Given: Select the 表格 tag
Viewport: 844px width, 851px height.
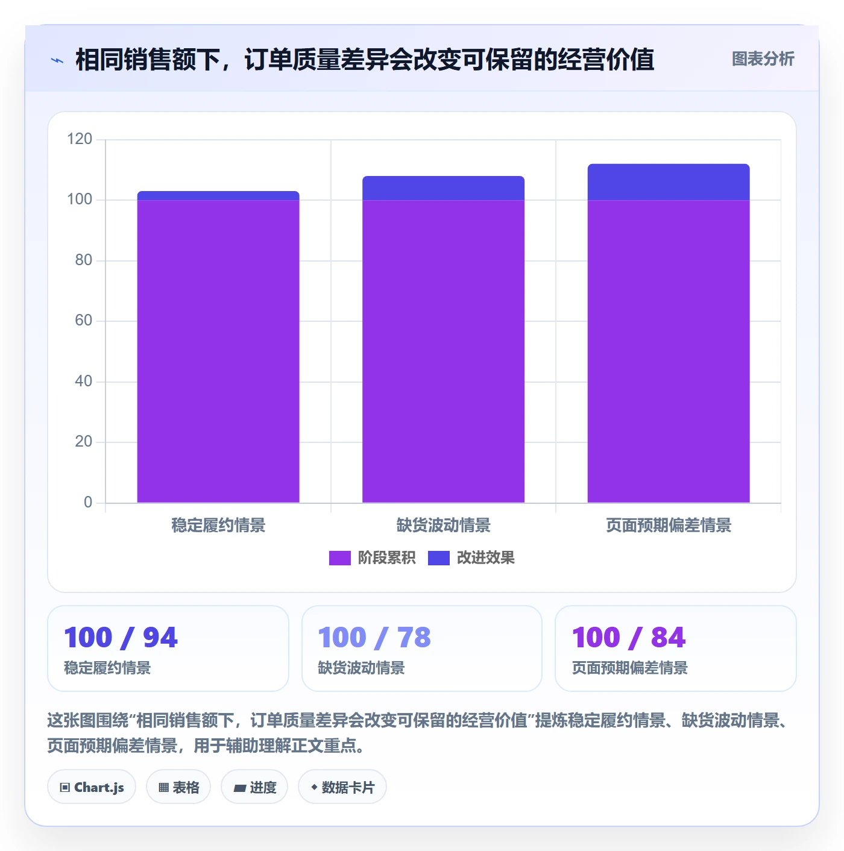Looking at the screenshot, I should [178, 787].
